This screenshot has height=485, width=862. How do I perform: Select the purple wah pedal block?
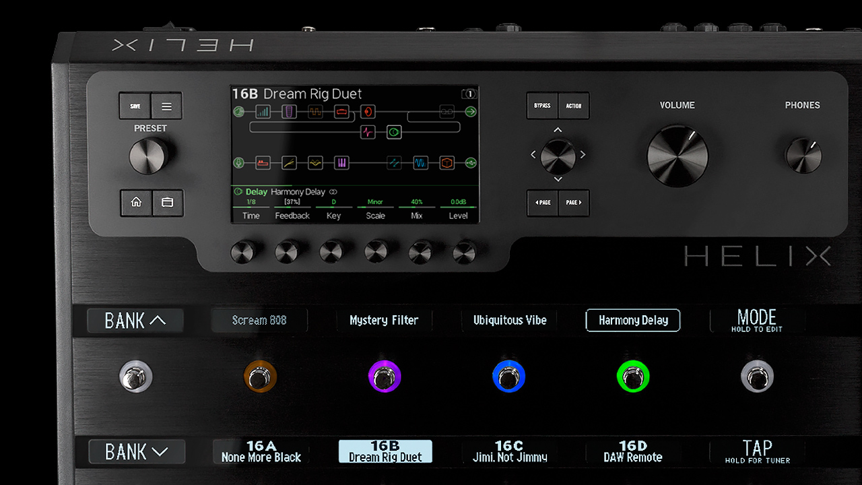289,112
